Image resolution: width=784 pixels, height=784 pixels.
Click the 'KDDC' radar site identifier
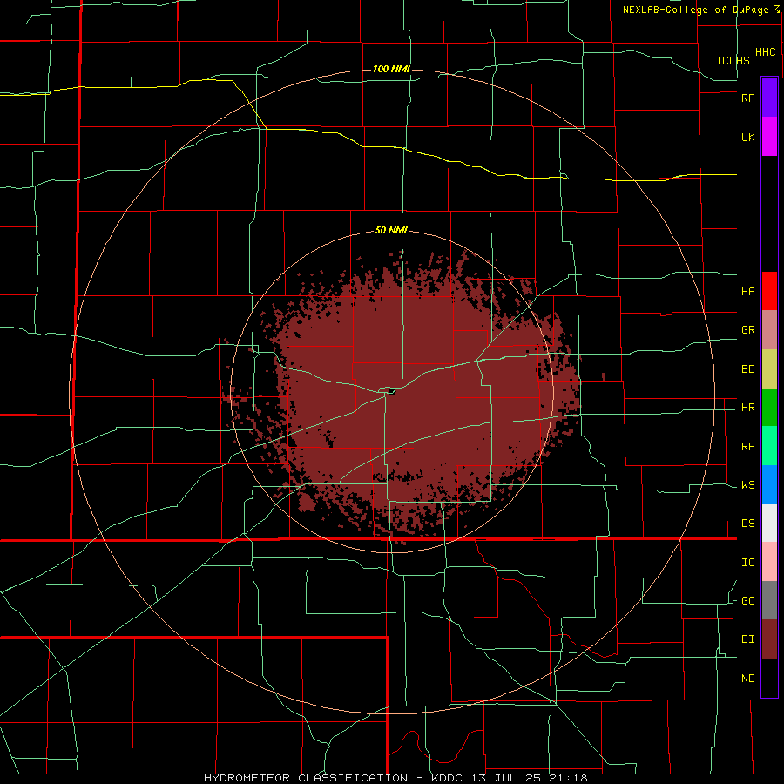point(447,778)
